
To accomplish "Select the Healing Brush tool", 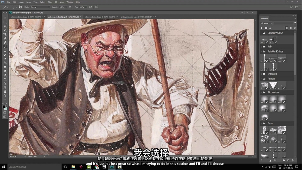I will (5, 42).
